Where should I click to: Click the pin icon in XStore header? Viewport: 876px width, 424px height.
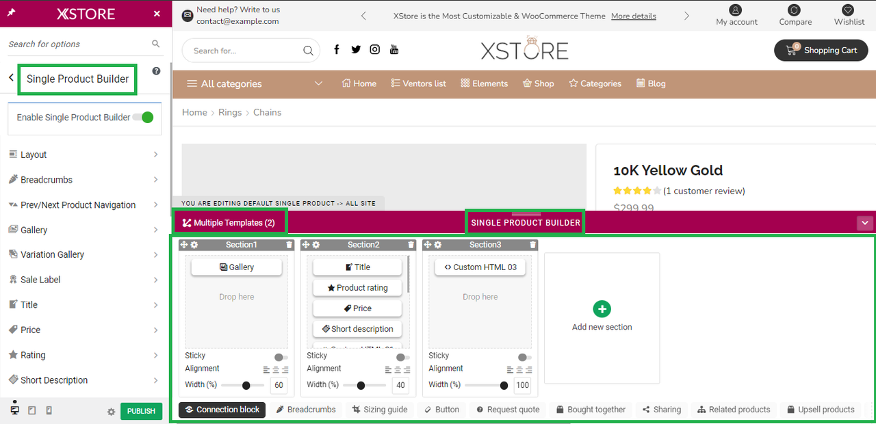(12, 13)
